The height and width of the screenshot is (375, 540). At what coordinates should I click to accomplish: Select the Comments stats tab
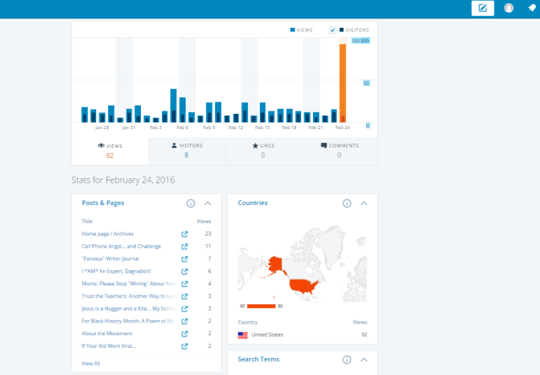point(339,150)
